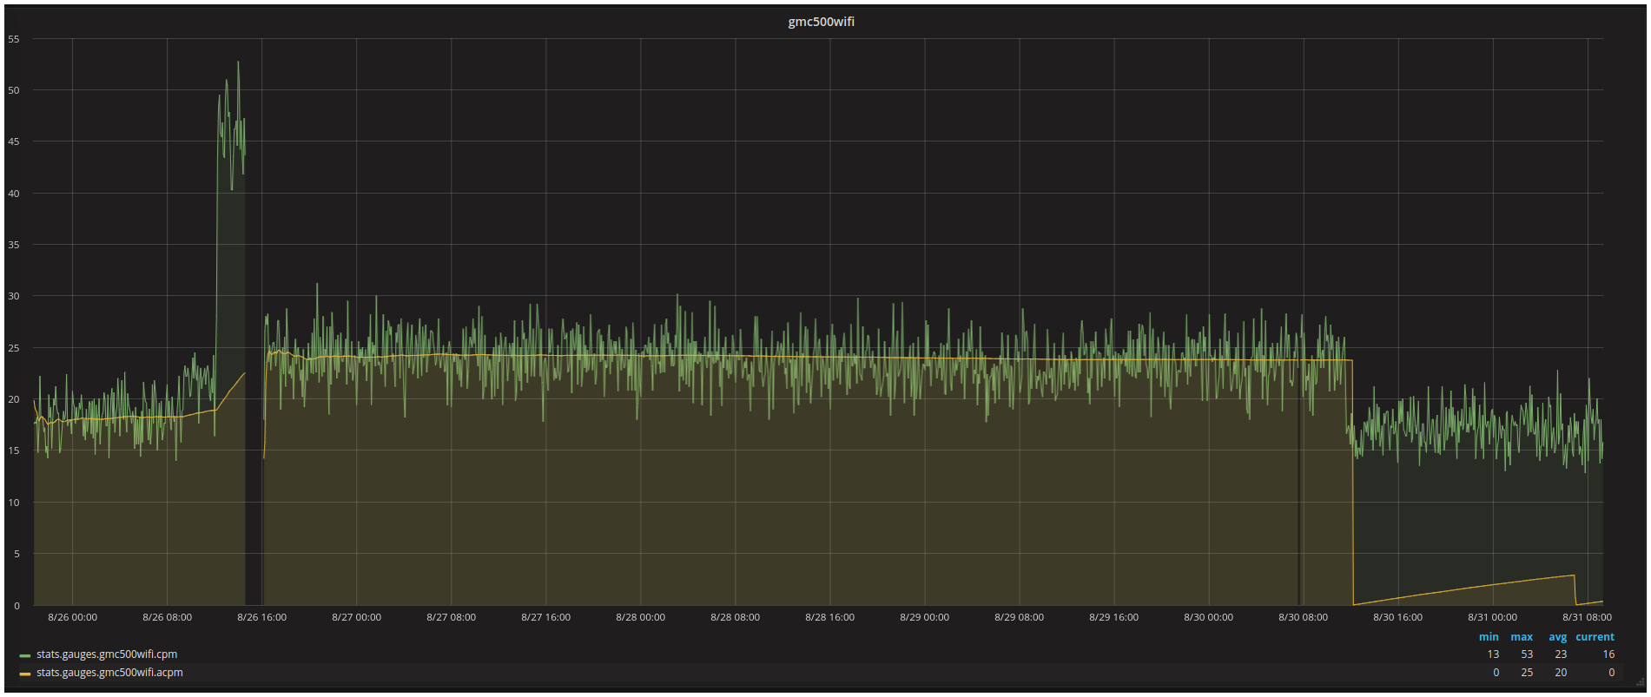Click the acpm max value 25
The height and width of the screenshot is (697, 1651).
tap(1527, 673)
